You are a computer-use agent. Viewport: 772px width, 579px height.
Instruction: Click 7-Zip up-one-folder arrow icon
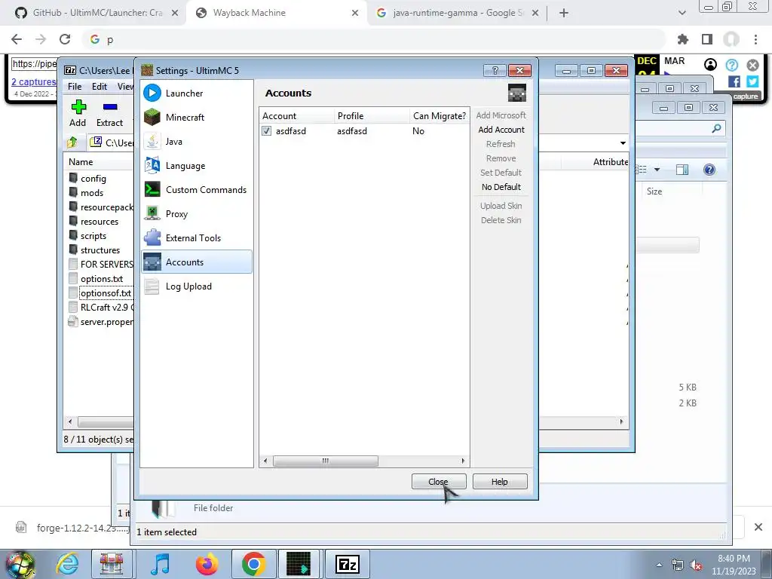click(x=72, y=142)
